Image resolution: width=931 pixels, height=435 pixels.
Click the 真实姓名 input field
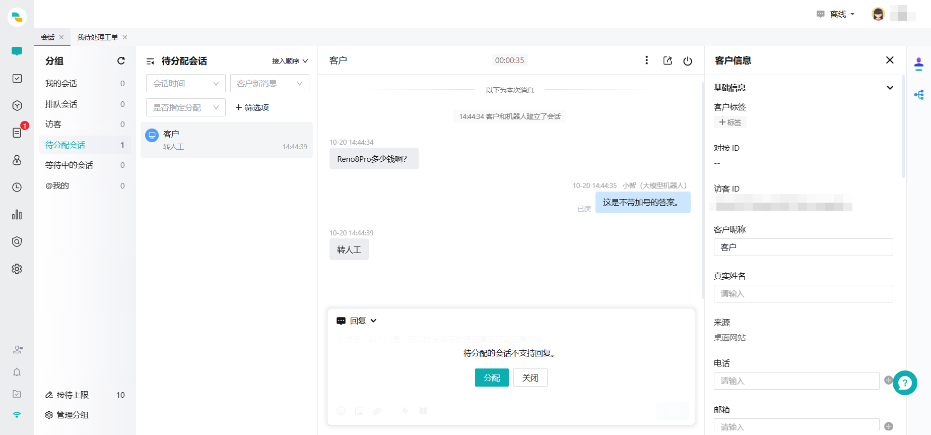pyautogui.click(x=803, y=293)
